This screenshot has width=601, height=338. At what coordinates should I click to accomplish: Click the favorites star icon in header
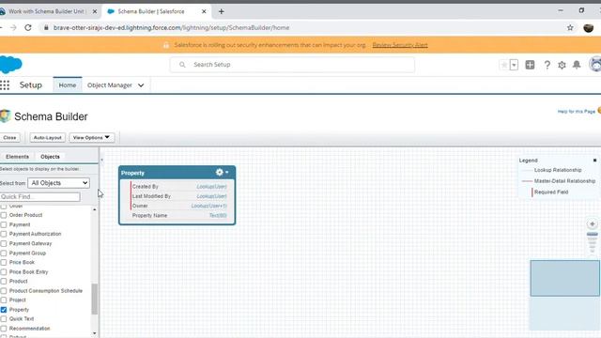(504, 65)
